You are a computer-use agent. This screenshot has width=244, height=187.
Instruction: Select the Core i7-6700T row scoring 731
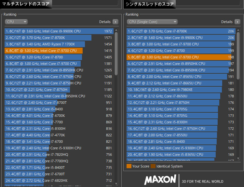59,174
